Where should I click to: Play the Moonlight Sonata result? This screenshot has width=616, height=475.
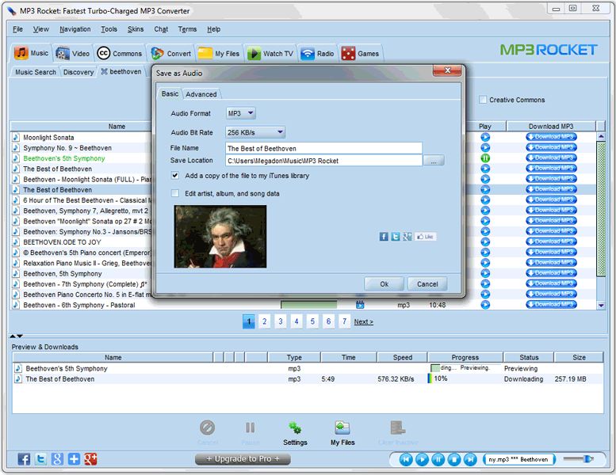(485, 137)
